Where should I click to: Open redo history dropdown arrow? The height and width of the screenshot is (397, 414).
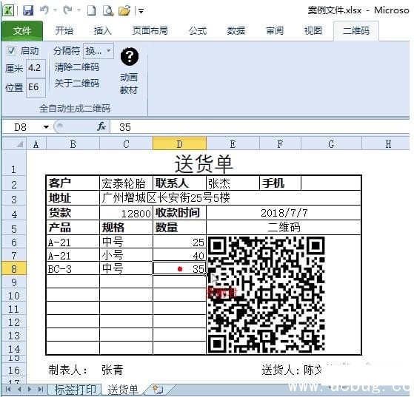pyautogui.click(x=79, y=10)
